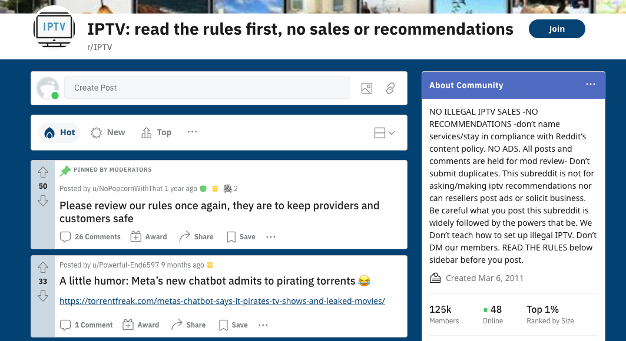Join the r/IPTV subreddit
626x341 pixels.
click(557, 28)
